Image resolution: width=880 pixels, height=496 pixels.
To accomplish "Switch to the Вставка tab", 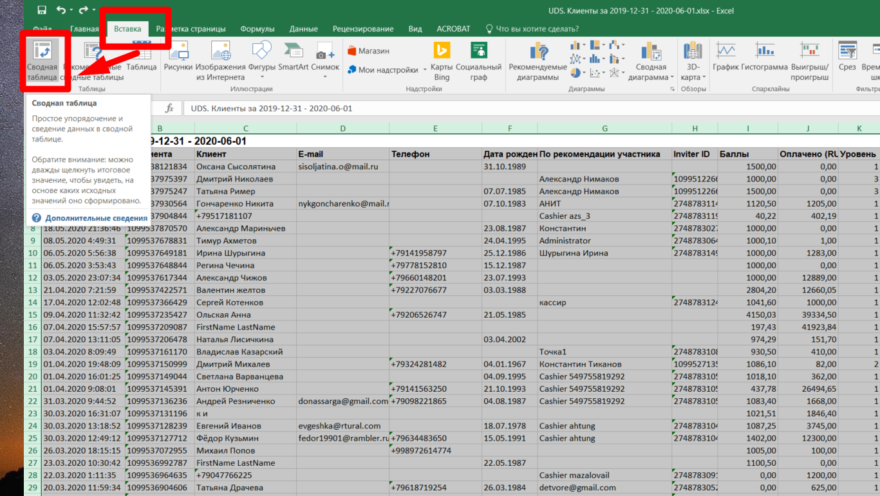I will [x=127, y=29].
